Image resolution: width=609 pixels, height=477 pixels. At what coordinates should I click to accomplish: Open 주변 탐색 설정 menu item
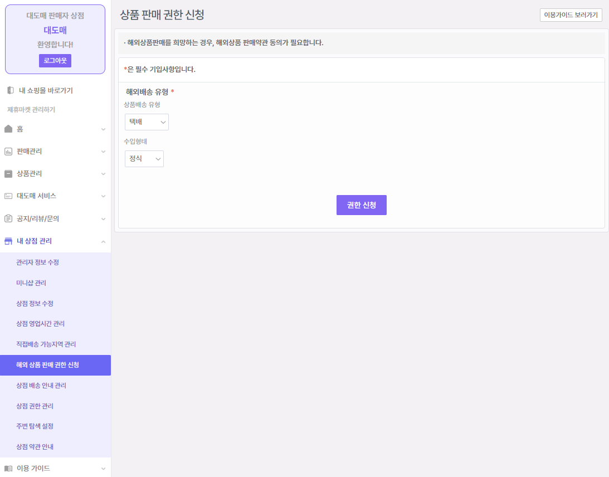click(x=35, y=426)
